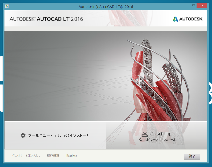Viewport: 212px width, 167px height.
Task: Minimize the AutoCAD LT 2016 installer window
Action: coord(187,6)
